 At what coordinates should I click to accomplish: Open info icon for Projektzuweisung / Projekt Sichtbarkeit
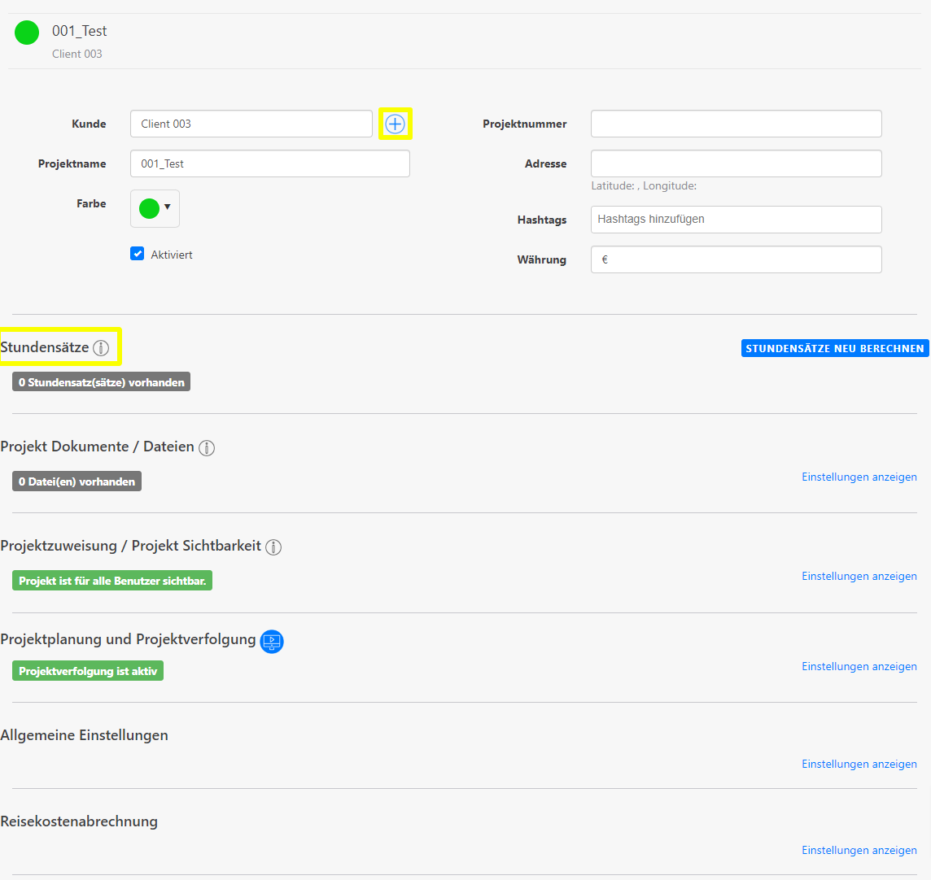pos(274,547)
